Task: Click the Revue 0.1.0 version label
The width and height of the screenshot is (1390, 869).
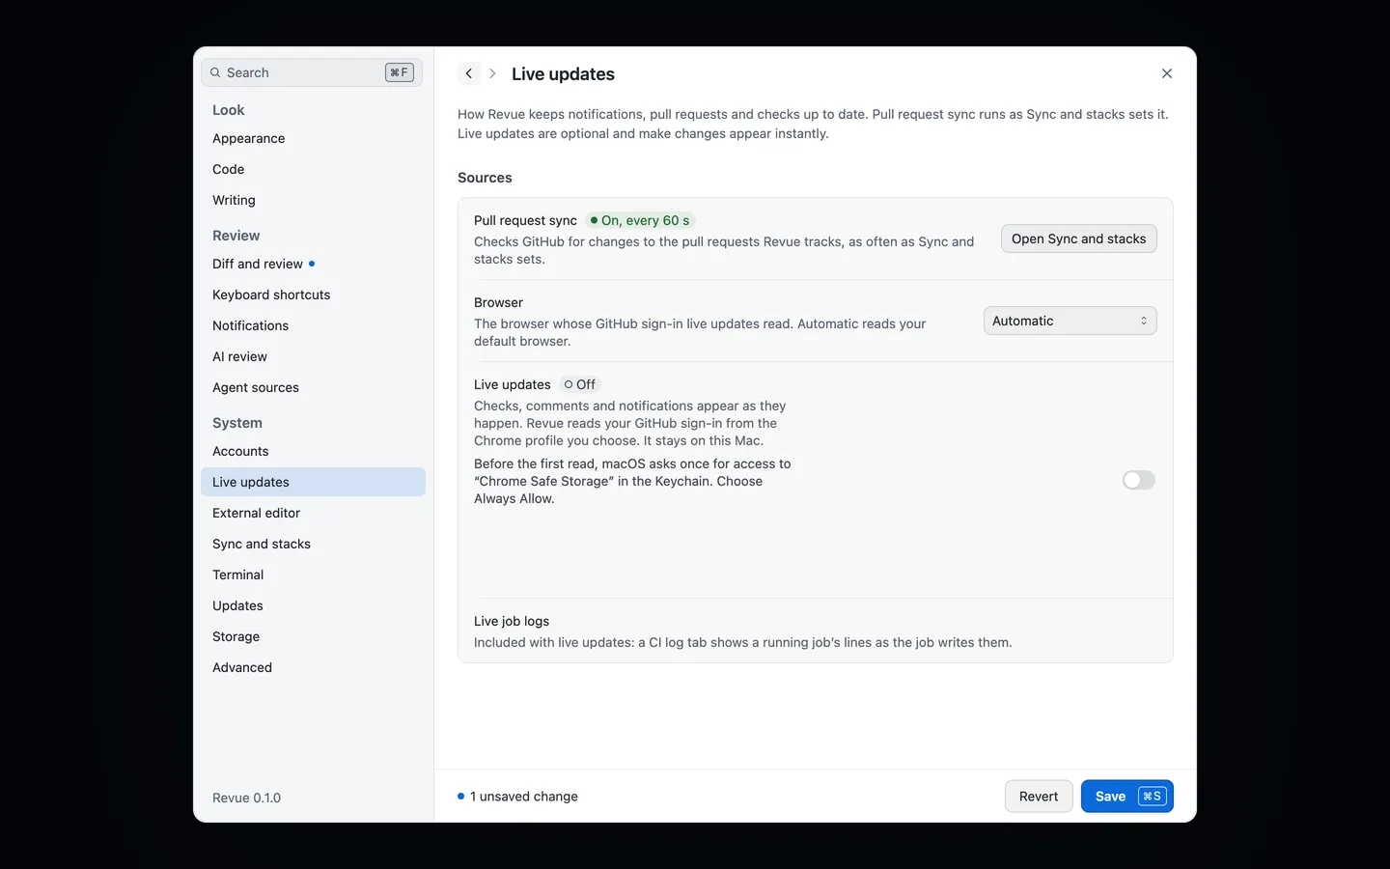Action: 246,798
